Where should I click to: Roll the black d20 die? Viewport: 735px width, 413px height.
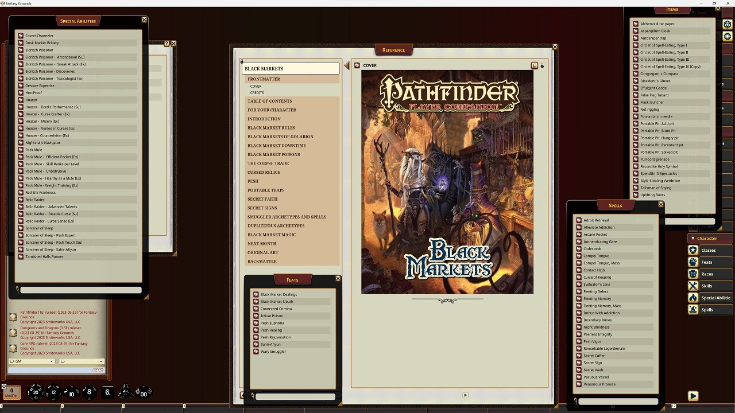(36, 392)
